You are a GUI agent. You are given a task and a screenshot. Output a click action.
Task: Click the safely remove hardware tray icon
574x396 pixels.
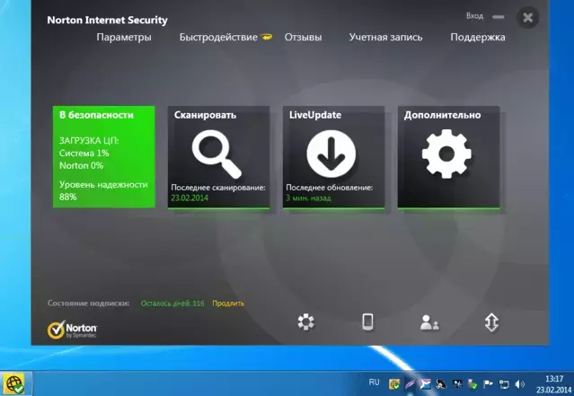pos(472,384)
